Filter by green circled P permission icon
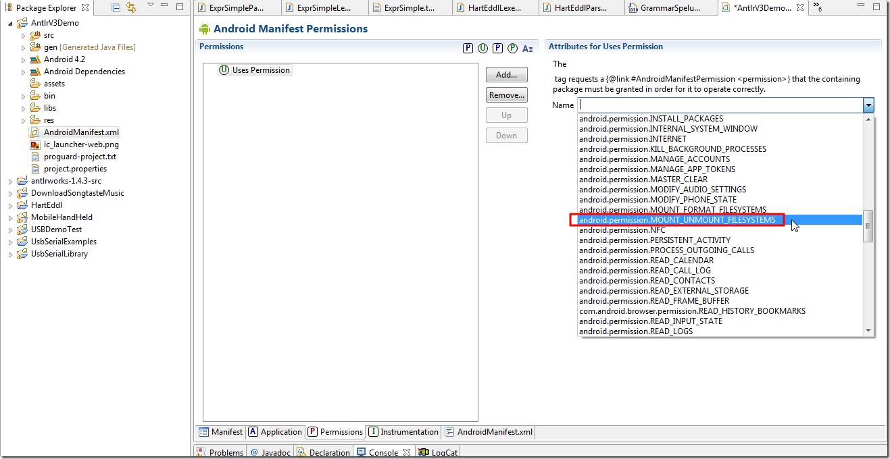Screen dimensions: 890x459 pyautogui.click(x=512, y=48)
